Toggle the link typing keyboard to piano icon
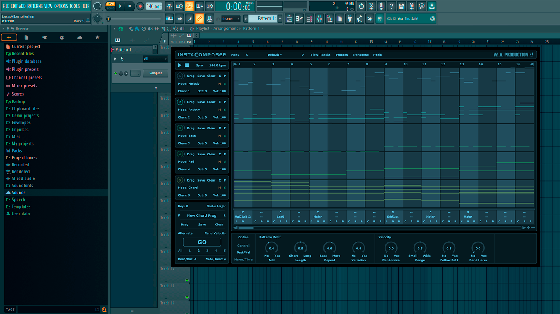 [169, 19]
